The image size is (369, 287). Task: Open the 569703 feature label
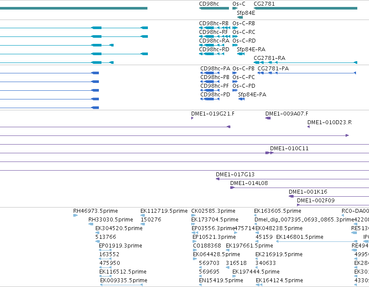(x=209, y=263)
